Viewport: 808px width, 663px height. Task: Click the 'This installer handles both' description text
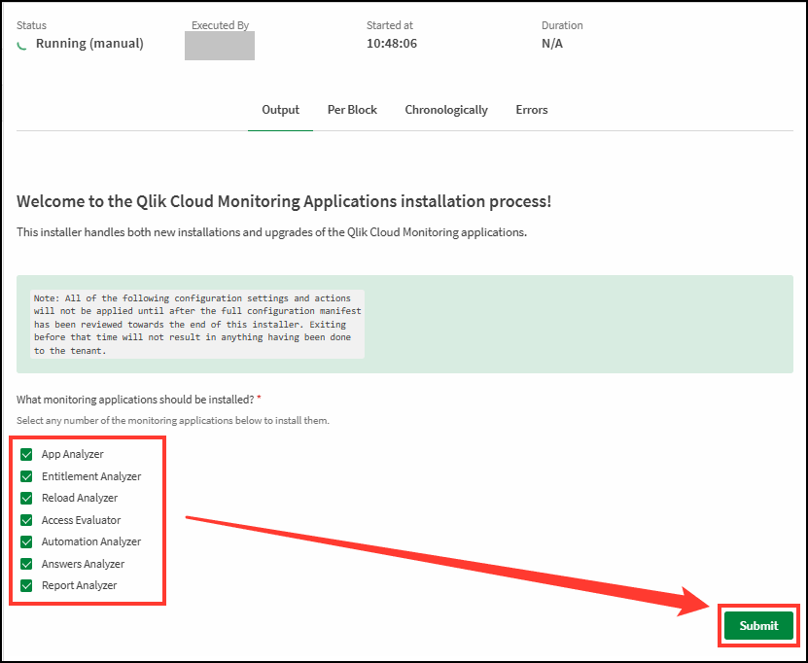(x=271, y=233)
